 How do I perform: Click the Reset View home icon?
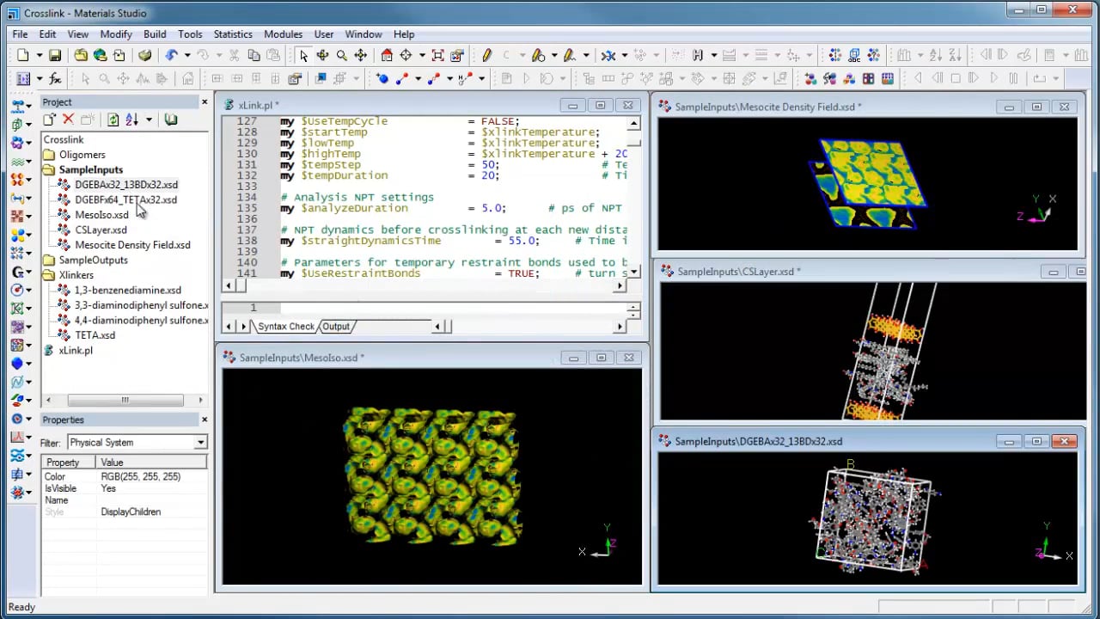(x=387, y=55)
